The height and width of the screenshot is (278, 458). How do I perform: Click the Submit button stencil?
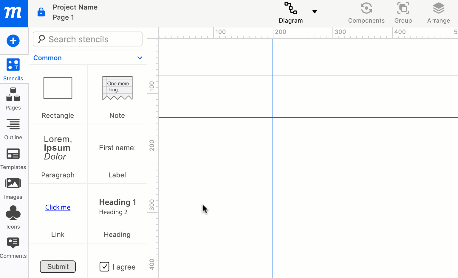click(58, 267)
